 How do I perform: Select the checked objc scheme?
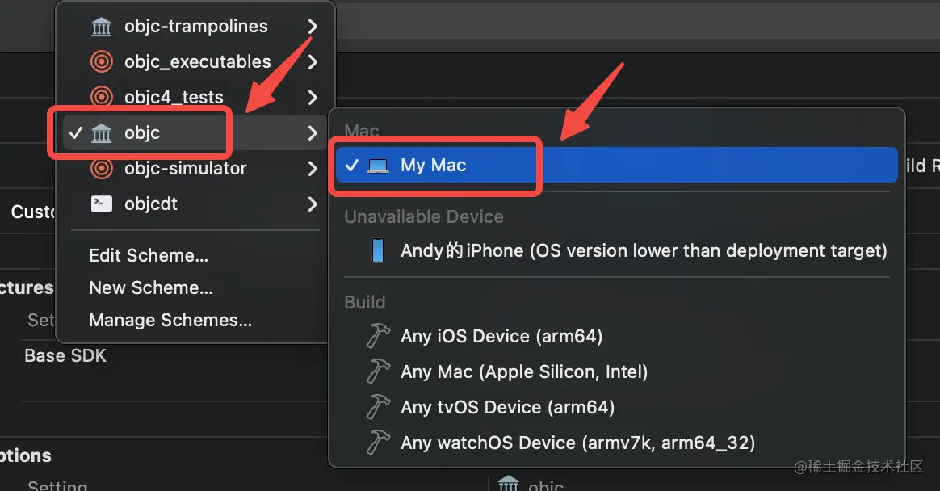[142, 133]
